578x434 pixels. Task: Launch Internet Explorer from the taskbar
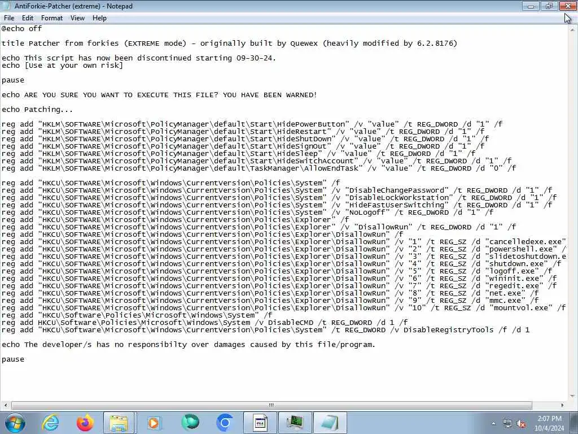(x=50, y=423)
